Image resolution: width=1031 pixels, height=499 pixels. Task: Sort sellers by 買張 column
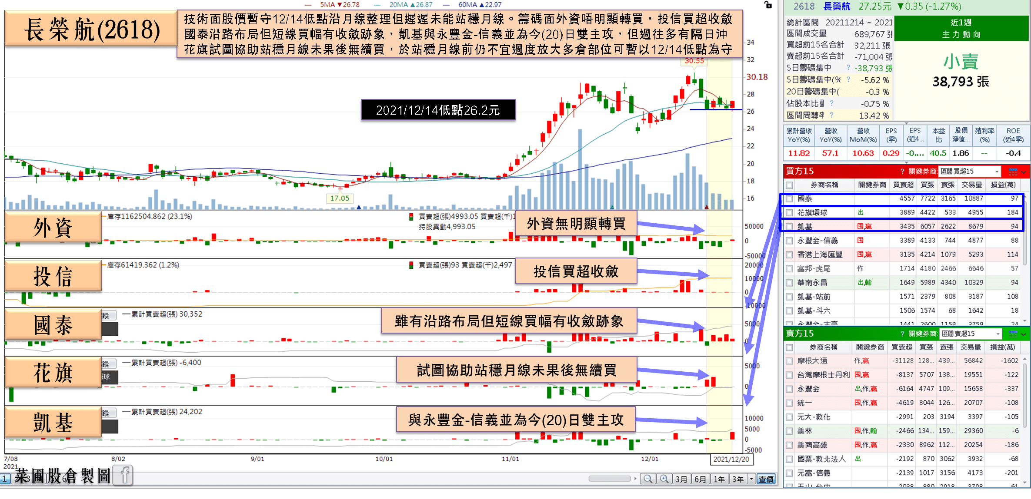(926, 347)
